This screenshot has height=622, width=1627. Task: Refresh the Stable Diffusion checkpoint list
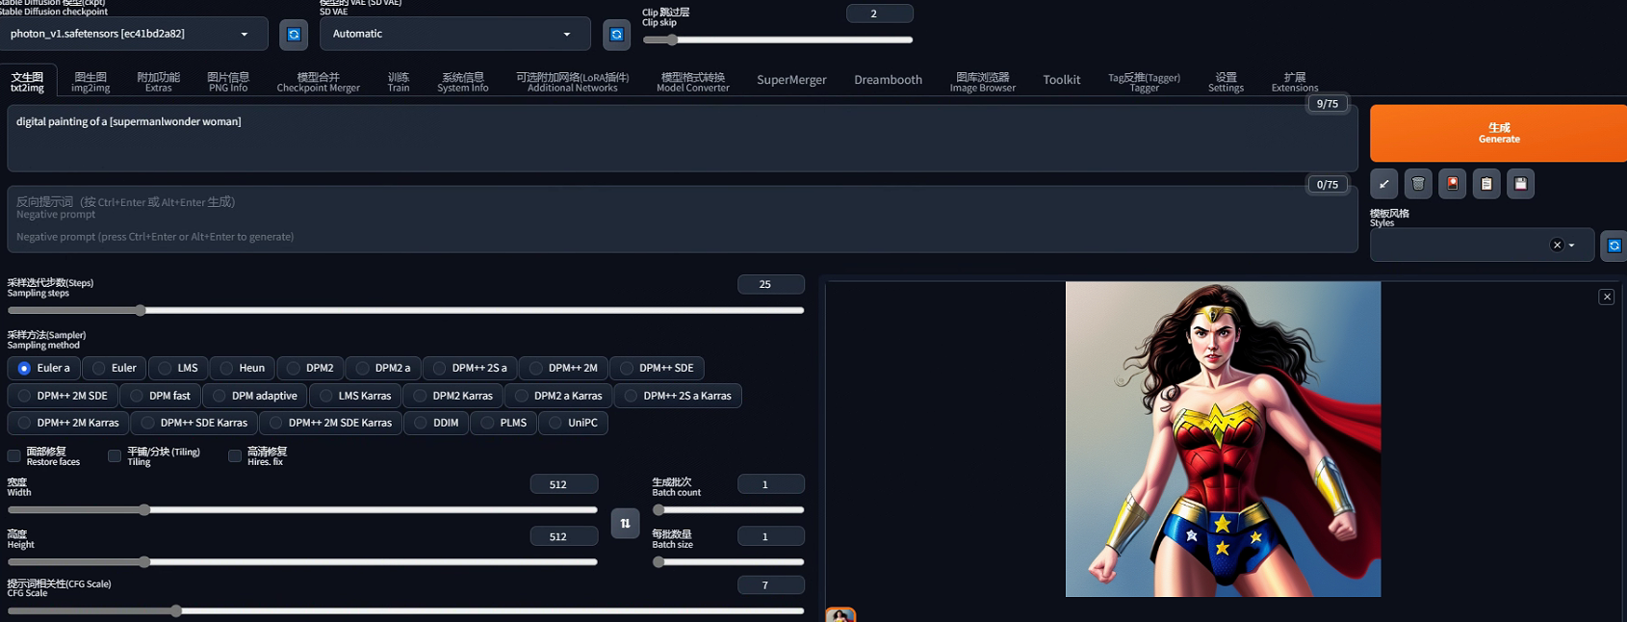294,35
